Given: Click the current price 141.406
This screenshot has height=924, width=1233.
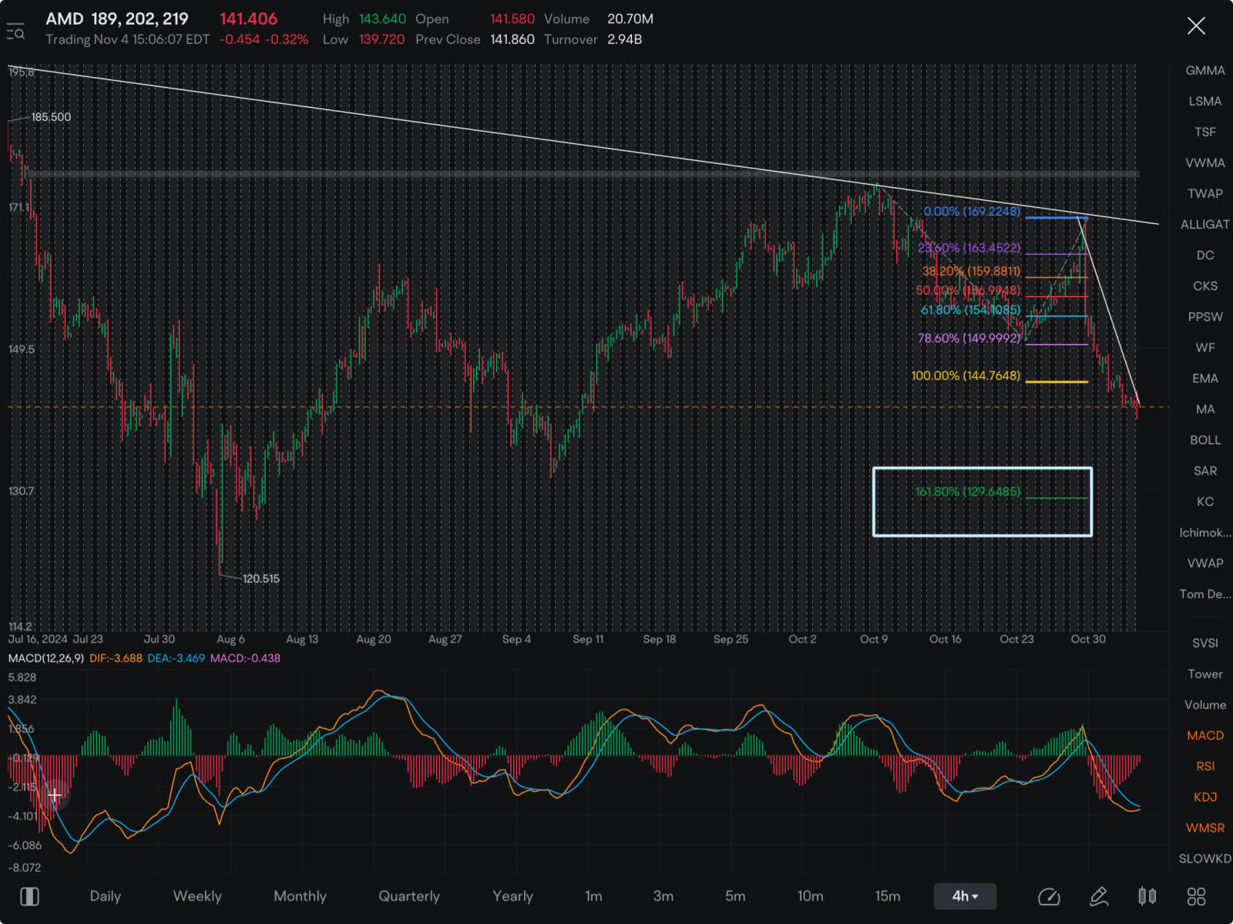Looking at the screenshot, I should [x=248, y=18].
